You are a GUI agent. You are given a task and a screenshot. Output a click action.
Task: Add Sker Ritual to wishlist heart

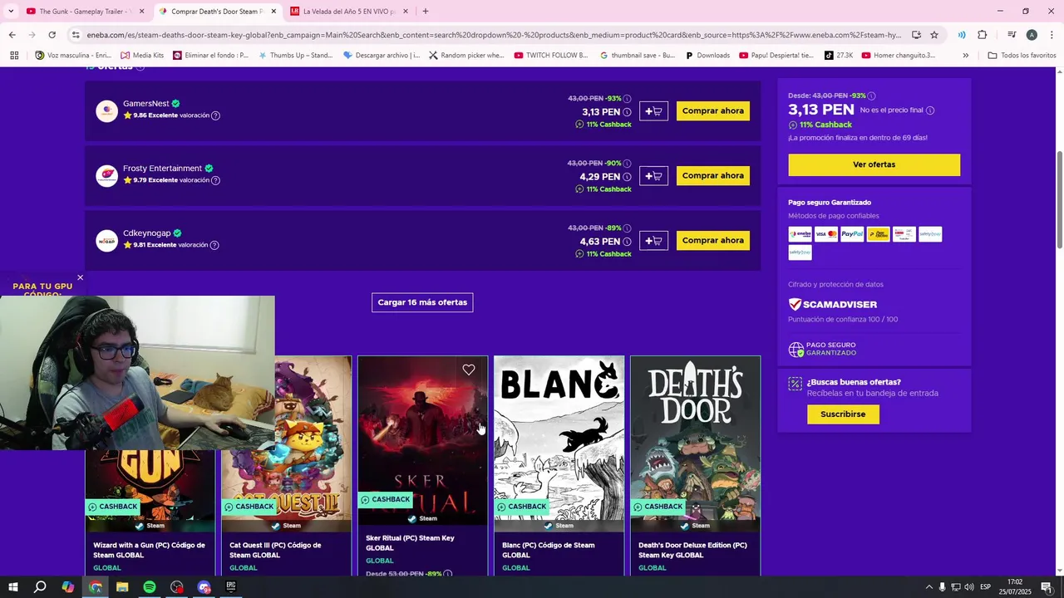coord(469,370)
